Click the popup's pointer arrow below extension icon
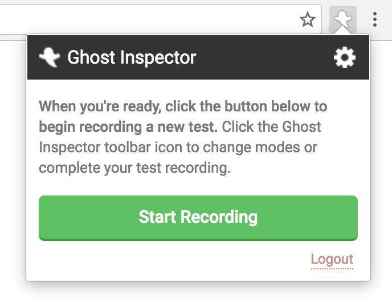 [x=343, y=32]
